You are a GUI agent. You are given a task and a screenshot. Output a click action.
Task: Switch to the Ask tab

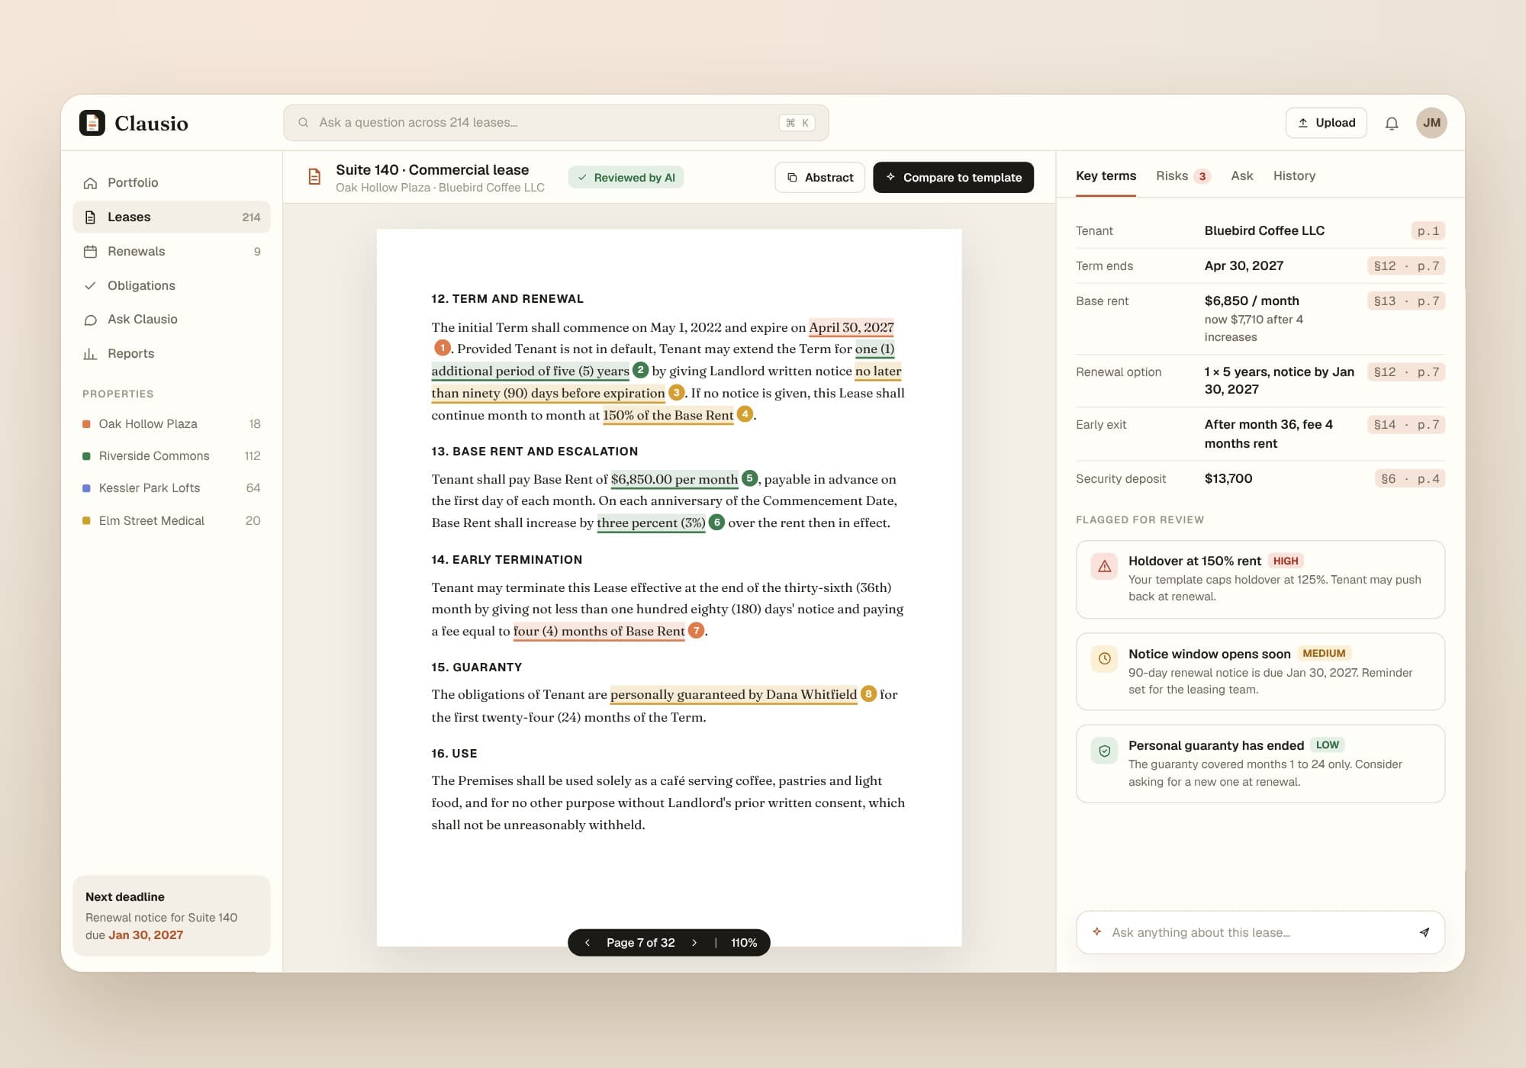coord(1241,176)
